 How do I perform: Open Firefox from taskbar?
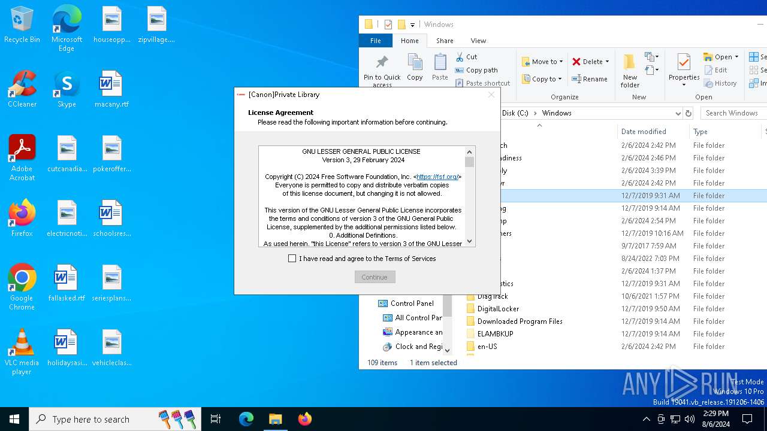305,419
